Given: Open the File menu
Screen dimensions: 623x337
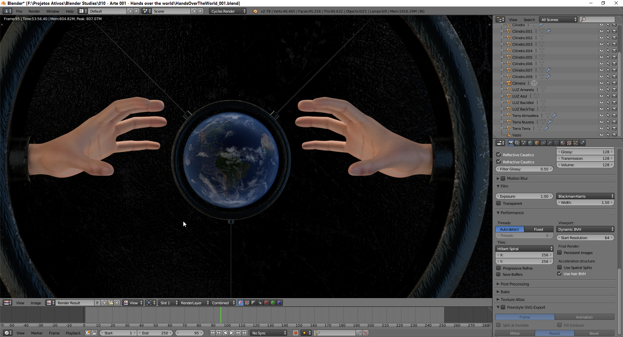Looking at the screenshot, I should pyautogui.click(x=19, y=11).
